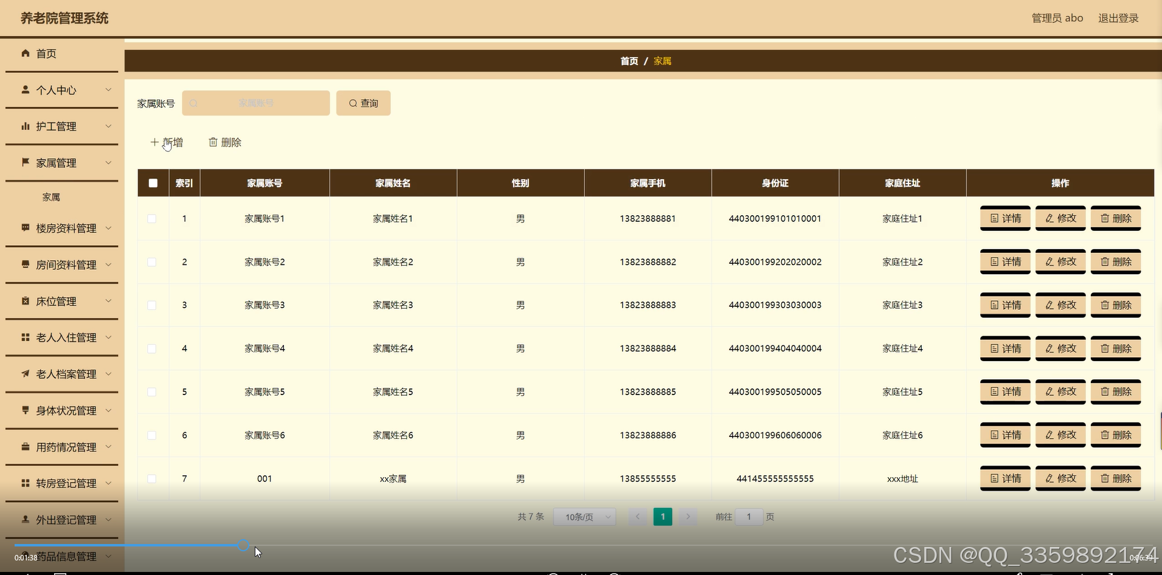Select the 床位管理 bed management icon

(25, 301)
